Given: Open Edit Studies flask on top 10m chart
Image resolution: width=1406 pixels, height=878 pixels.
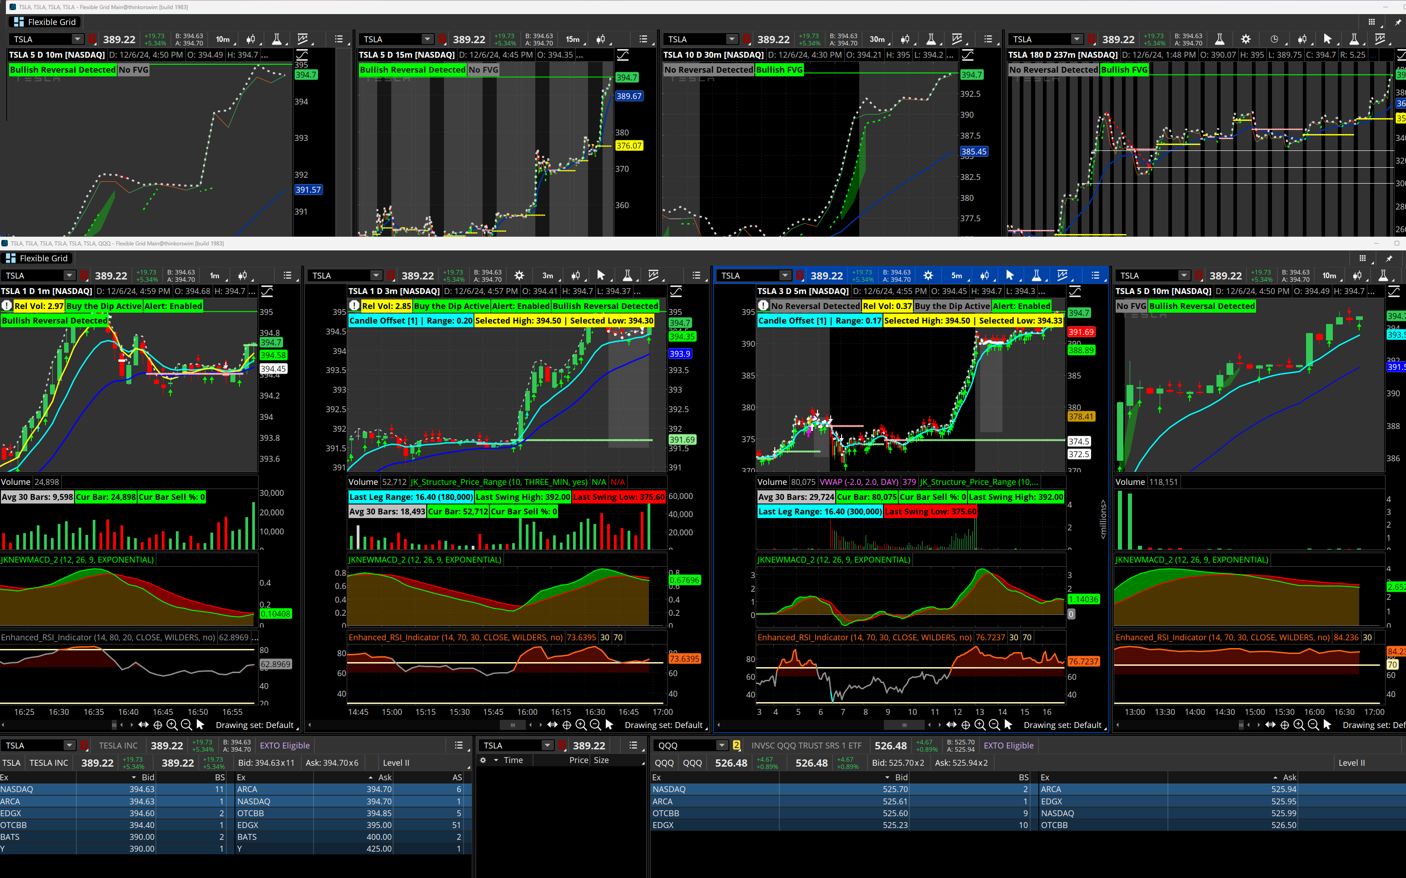Looking at the screenshot, I should tap(277, 39).
